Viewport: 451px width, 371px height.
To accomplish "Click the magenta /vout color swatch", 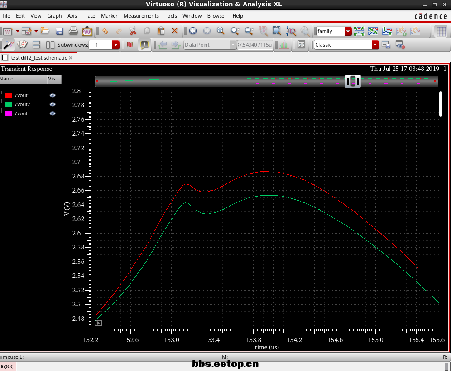I will [x=9, y=113].
